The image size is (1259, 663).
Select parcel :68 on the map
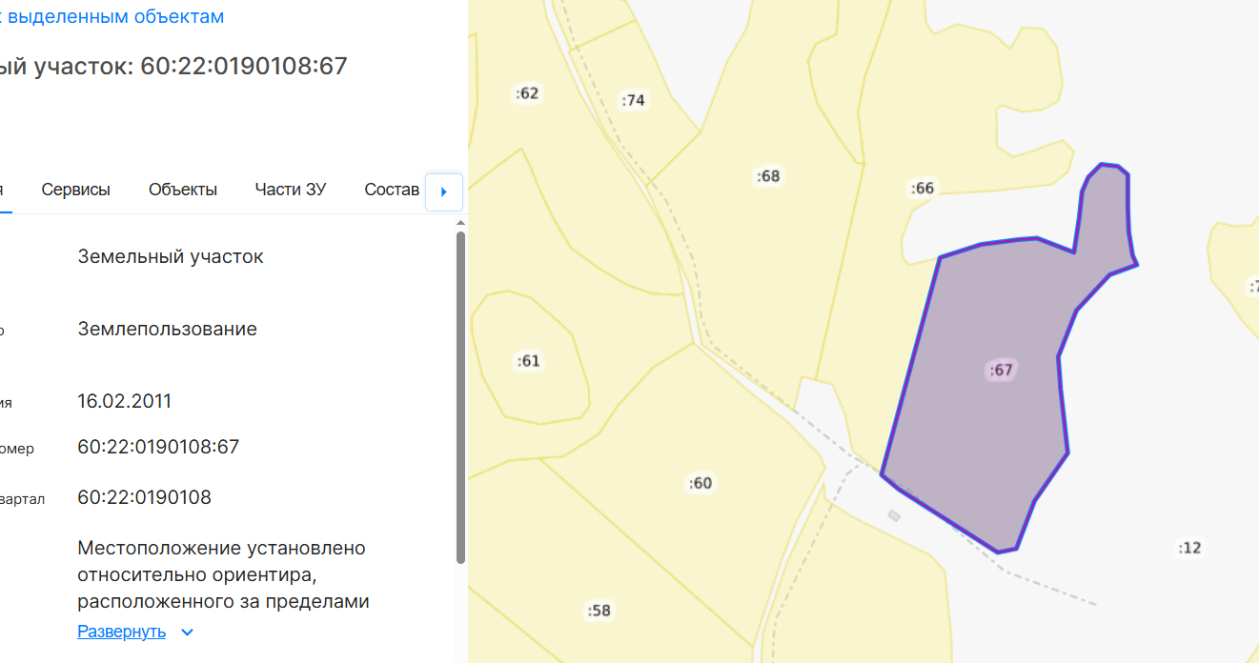point(768,176)
